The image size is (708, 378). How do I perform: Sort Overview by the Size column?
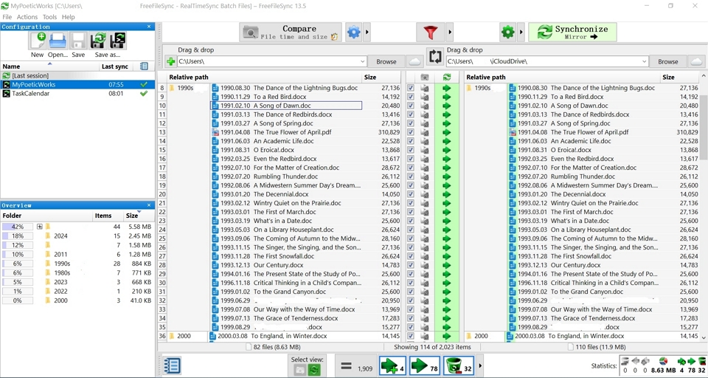click(x=139, y=216)
